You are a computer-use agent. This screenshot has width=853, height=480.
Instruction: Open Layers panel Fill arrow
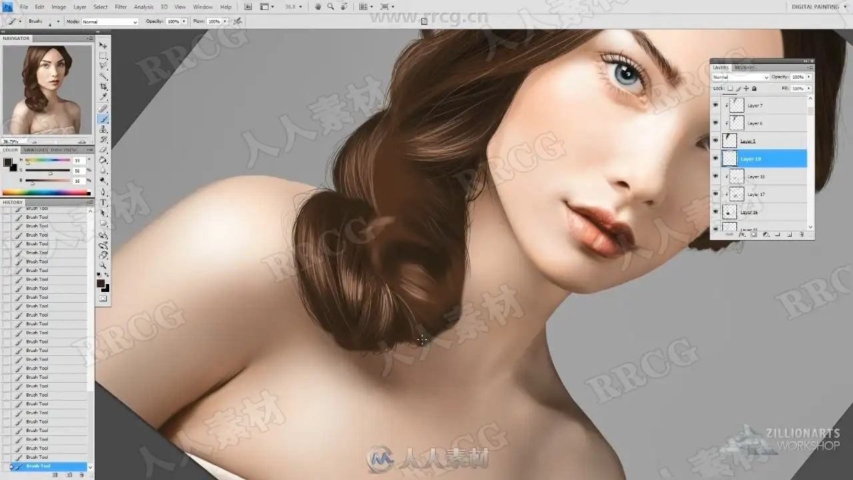[x=809, y=89]
